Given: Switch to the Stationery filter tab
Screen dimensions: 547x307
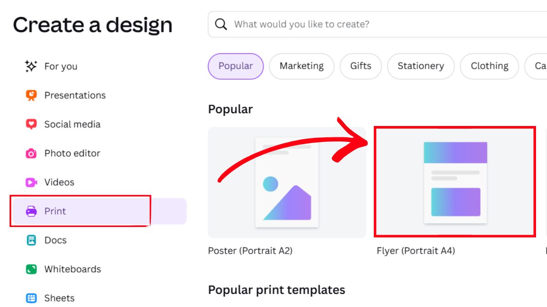Looking at the screenshot, I should [x=421, y=66].
